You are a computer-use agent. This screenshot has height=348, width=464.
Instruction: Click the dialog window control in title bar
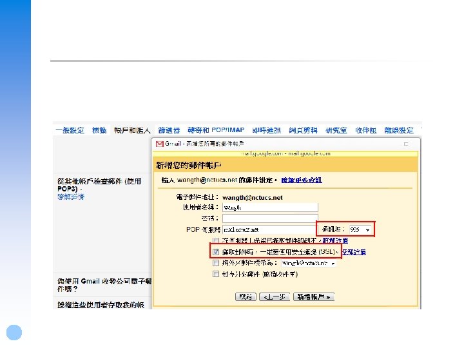tap(406, 144)
